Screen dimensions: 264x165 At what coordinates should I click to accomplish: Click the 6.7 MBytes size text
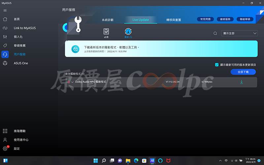(207, 82)
